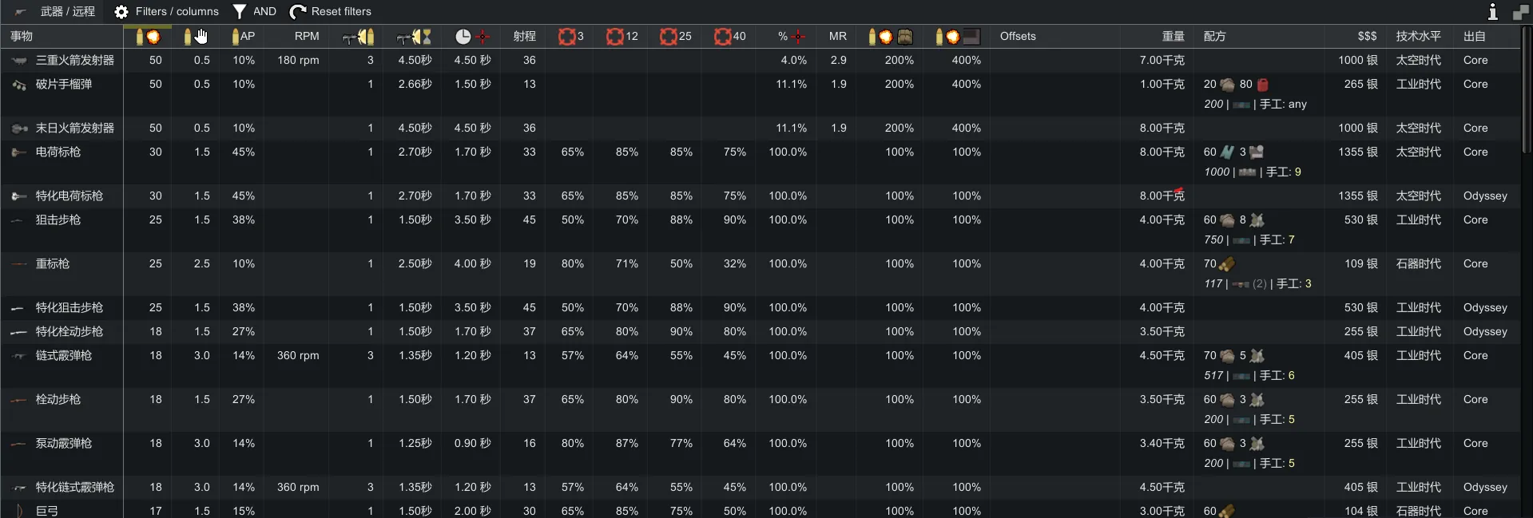
Task: Sort by the bullet AP column icon
Action: click(243, 36)
